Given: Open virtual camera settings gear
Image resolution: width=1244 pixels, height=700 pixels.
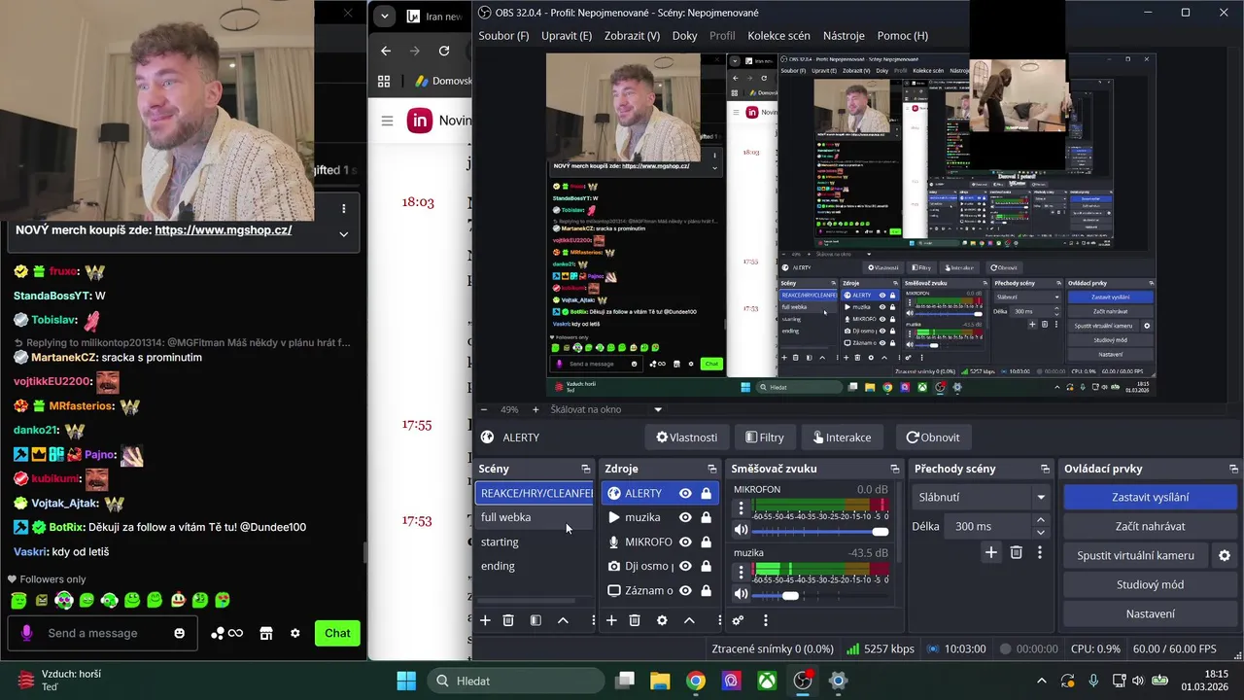Looking at the screenshot, I should [x=1225, y=555].
